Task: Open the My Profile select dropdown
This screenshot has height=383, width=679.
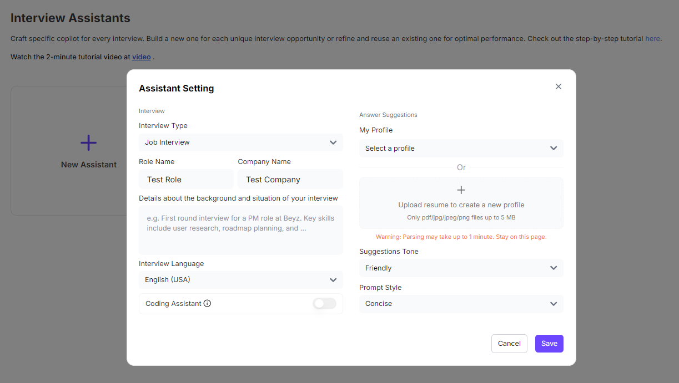Action: 461,149
